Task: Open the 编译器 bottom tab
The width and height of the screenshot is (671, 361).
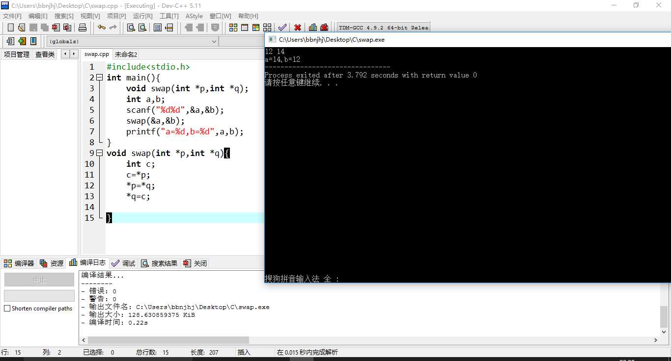Action: click(x=19, y=263)
